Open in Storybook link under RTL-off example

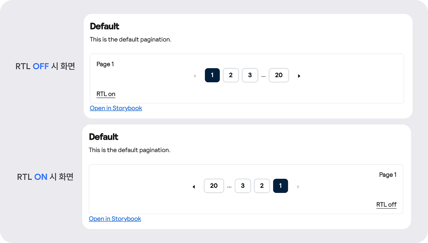(116, 108)
